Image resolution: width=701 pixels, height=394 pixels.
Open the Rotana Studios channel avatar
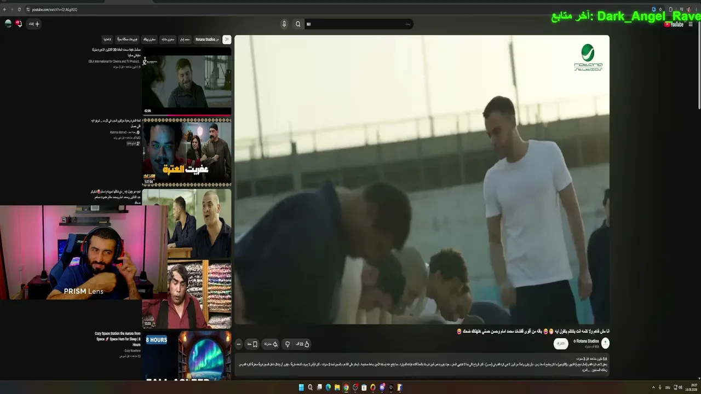[x=605, y=343]
